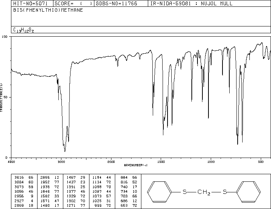Select peak value 1271 in table
Screen dimensions: 271x209
71,205
